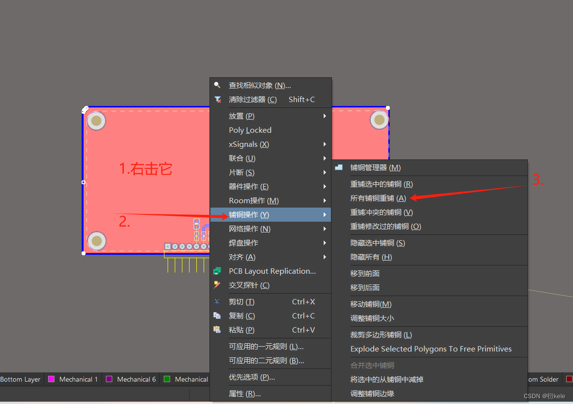The image size is (573, 404).
Task: Choose 隐藏选中铺铜 (S) entry
Action: [430, 243]
